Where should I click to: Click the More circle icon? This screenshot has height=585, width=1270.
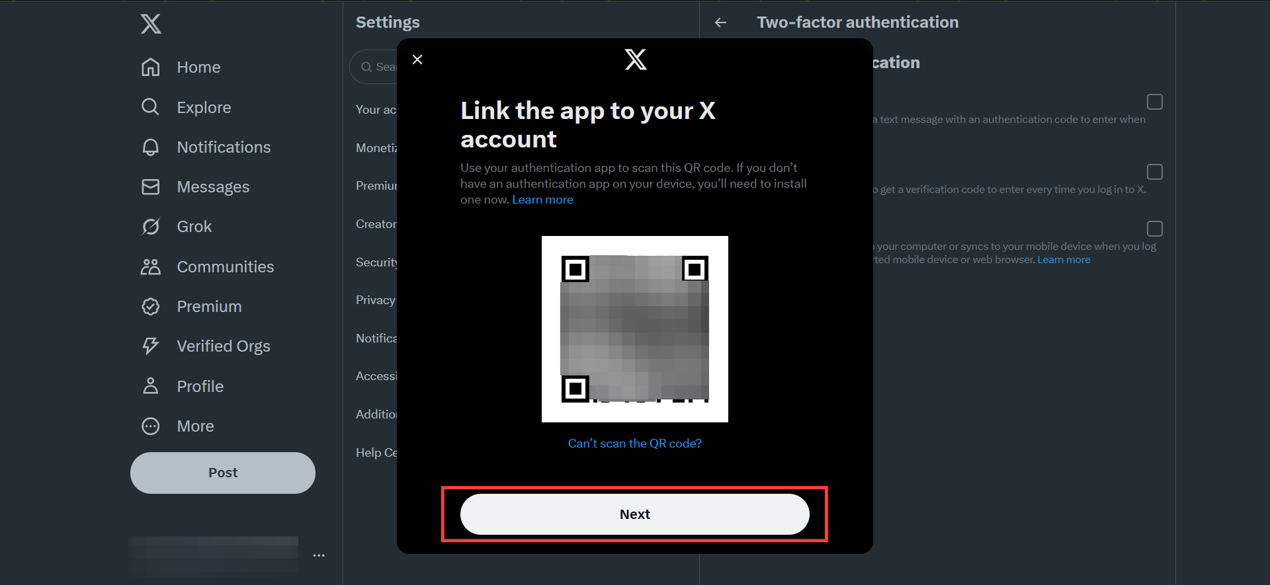click(151, 426)
